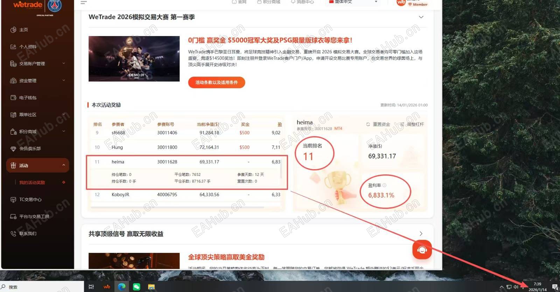Select the KoboyJR row in the leaderboard
The image size is (560, 292).
click(x=187, y=195)
